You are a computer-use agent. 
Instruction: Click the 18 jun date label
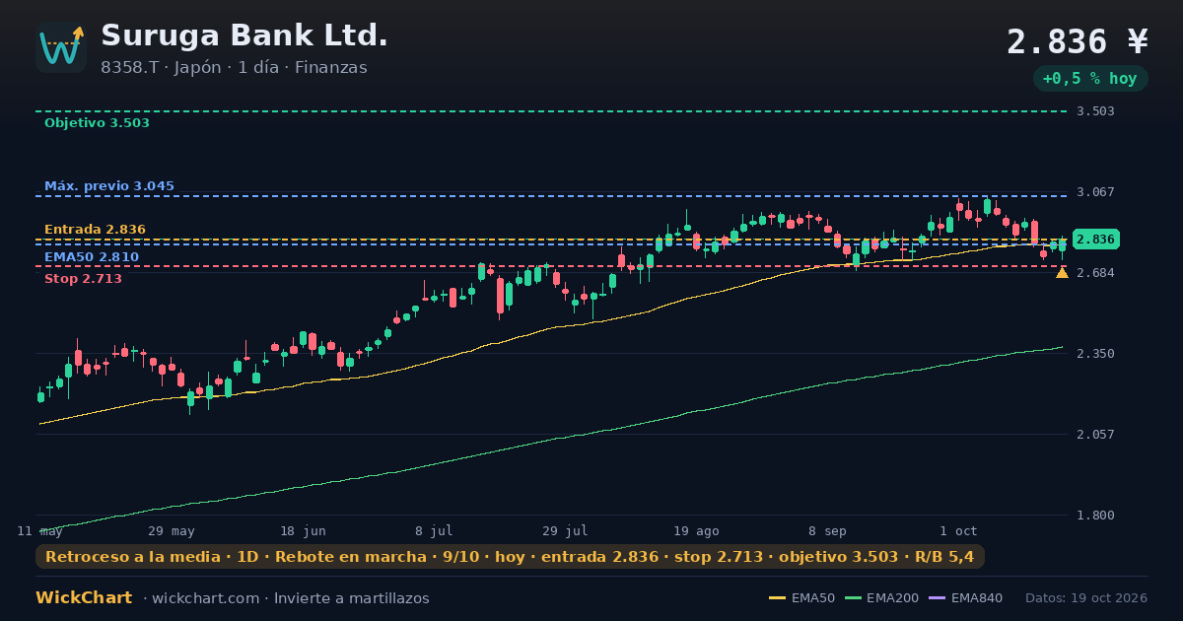[x=303, y=531]
